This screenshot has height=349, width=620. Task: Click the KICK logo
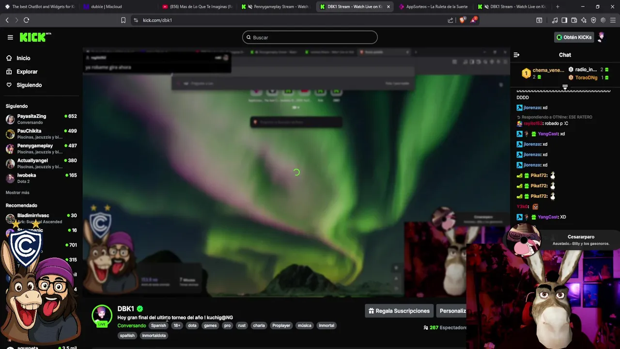(35, 37)
